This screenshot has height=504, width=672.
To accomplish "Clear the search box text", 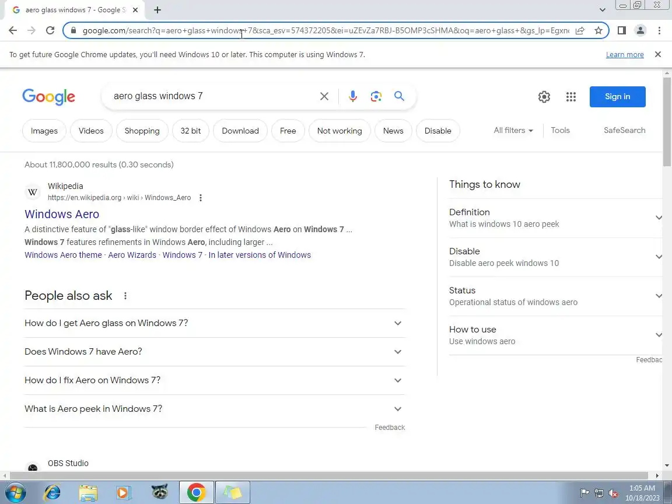I will click(x=324, y=96).
